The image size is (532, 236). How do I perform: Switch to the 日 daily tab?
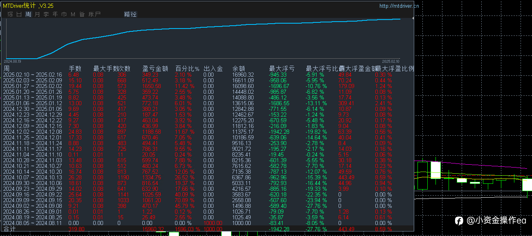(19, 14)
